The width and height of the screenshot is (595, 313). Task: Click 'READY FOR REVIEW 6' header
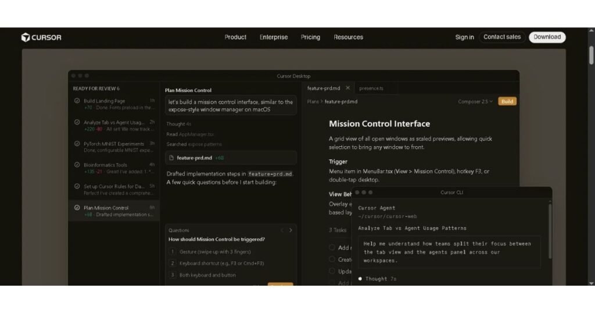point(96,88)
